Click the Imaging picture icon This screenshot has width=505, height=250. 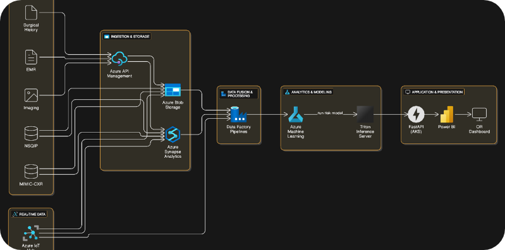[31, 95]
